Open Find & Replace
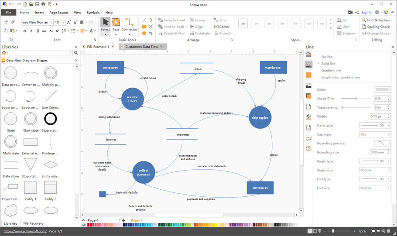This screenshot has width=397, height=236. (376, 20)
